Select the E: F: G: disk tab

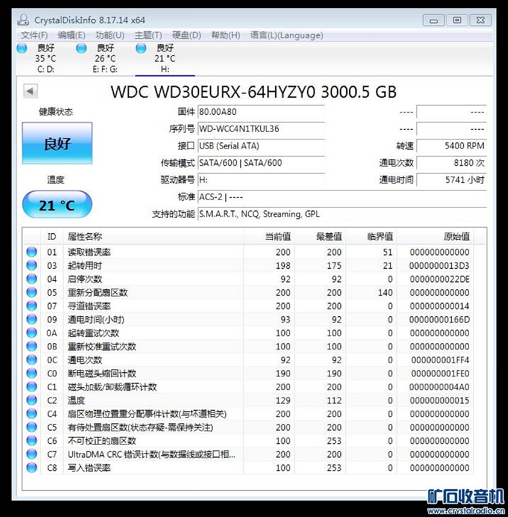click(x=105, y=58)
